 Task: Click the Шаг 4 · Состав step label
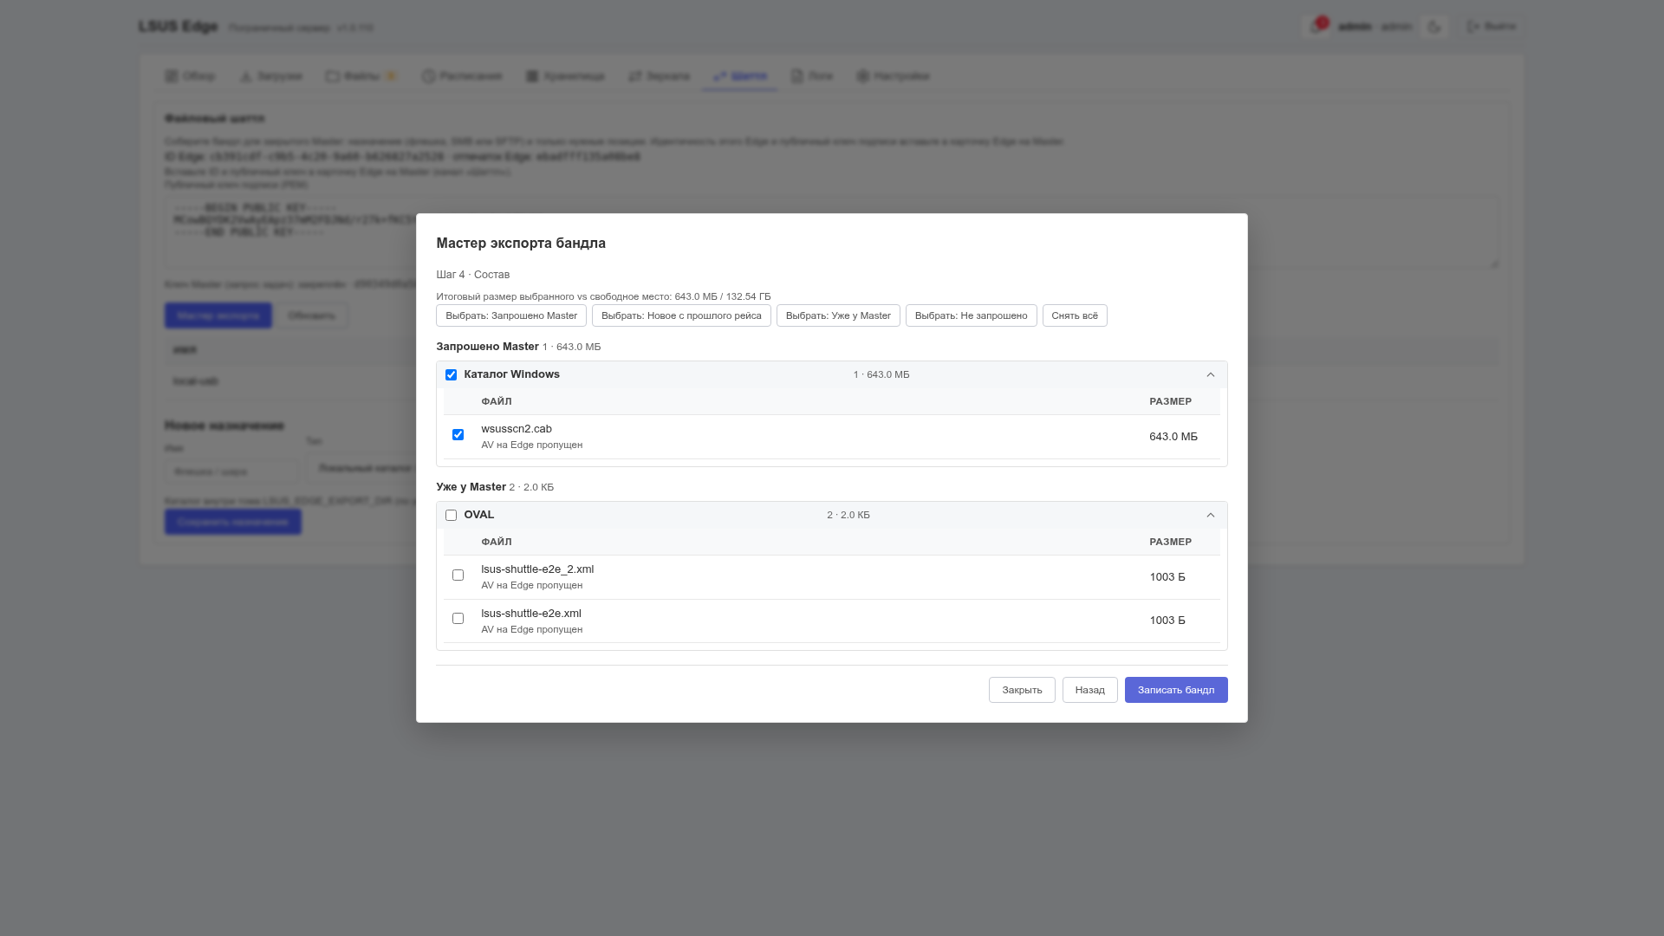[473, 275]
